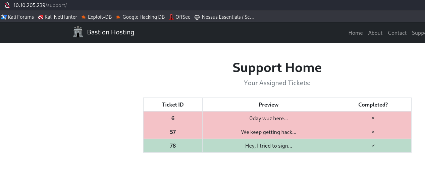Open the Google Hacking DB bookmark icon
Screen dimensions: 425x175
118,17
